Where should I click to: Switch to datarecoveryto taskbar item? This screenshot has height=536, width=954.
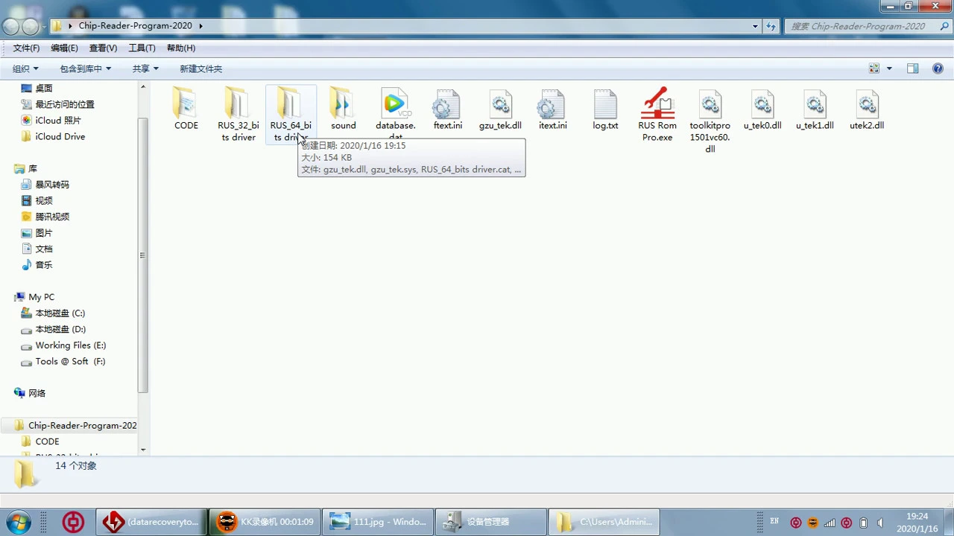(x=152, y=522)
